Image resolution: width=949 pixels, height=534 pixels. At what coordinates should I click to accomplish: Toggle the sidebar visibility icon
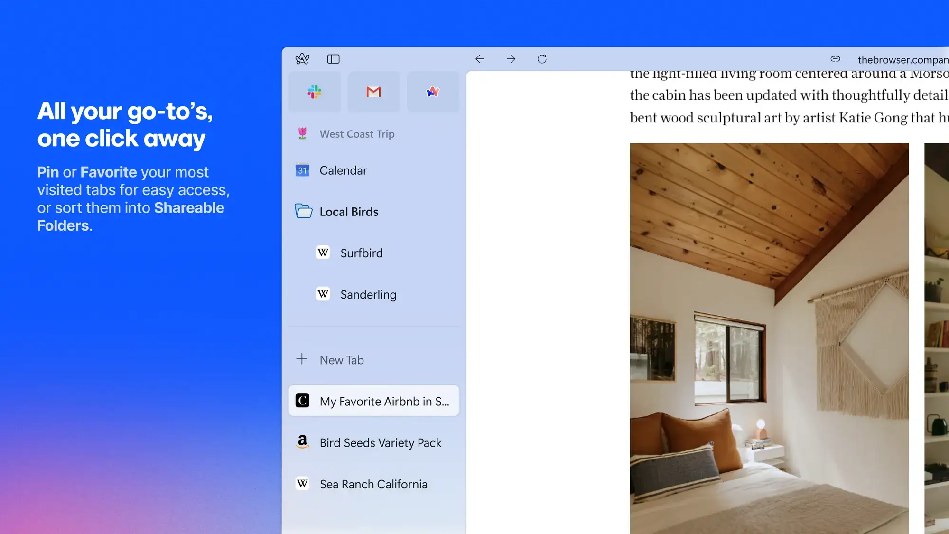(x=333, y=59)
